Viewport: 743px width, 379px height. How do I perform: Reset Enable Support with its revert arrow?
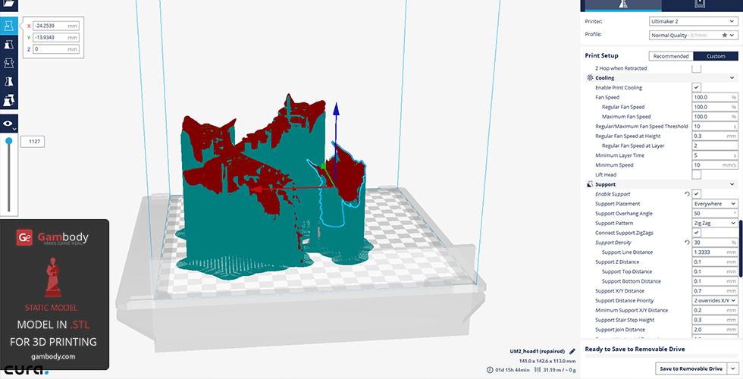click(687, 194)
